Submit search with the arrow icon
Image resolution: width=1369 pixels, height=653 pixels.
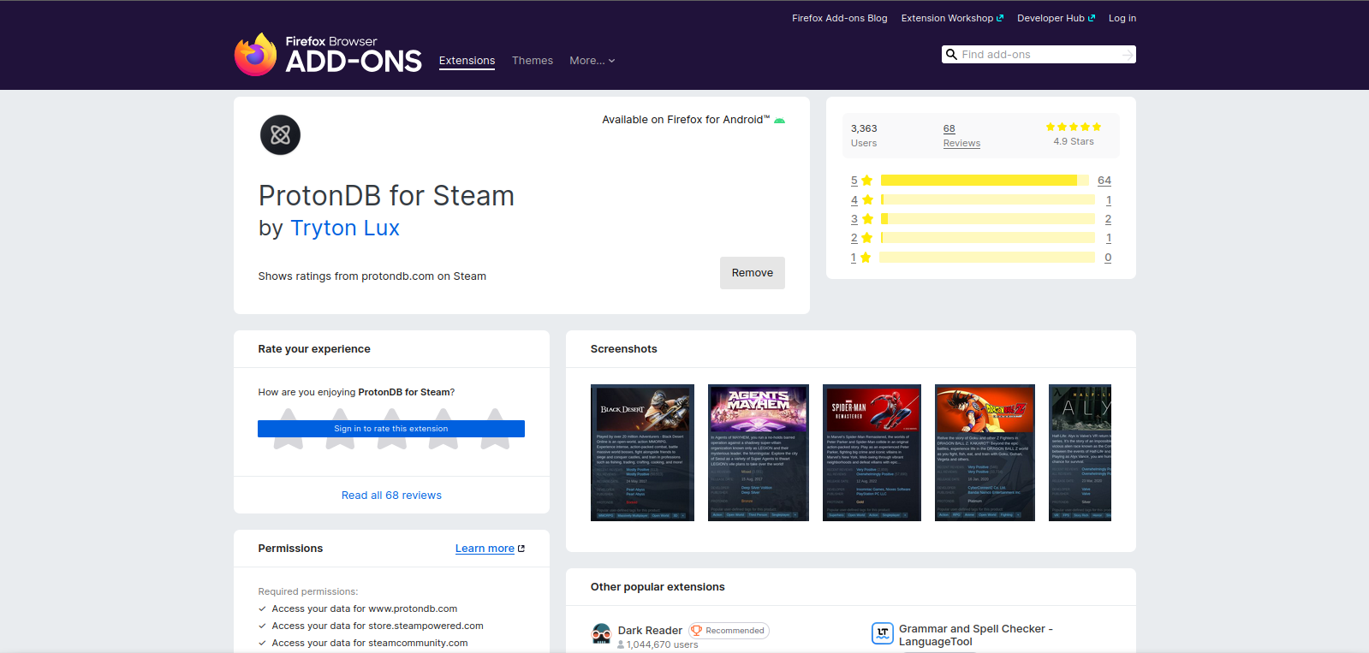[x=1128, y=55]
